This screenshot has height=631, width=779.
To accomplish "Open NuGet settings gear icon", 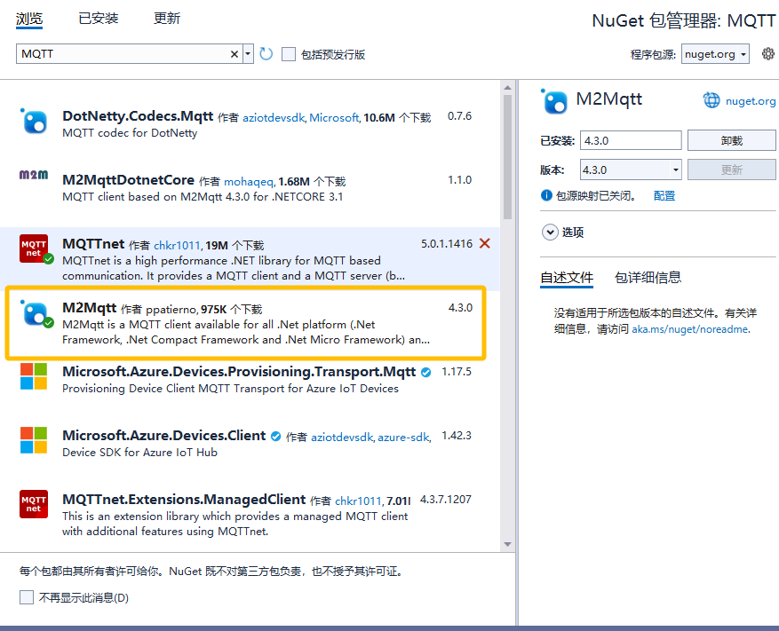I will 768,53.
